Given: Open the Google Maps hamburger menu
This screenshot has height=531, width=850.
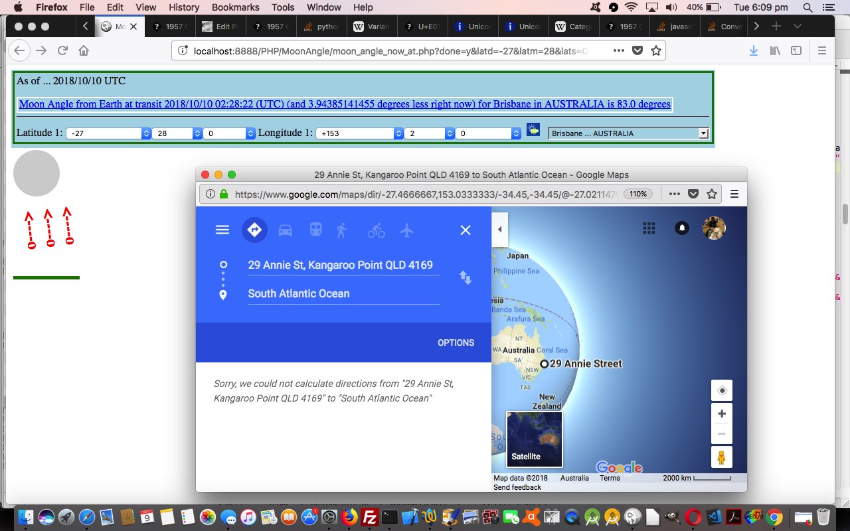Looking at the screenshot, I should point(222,230).
